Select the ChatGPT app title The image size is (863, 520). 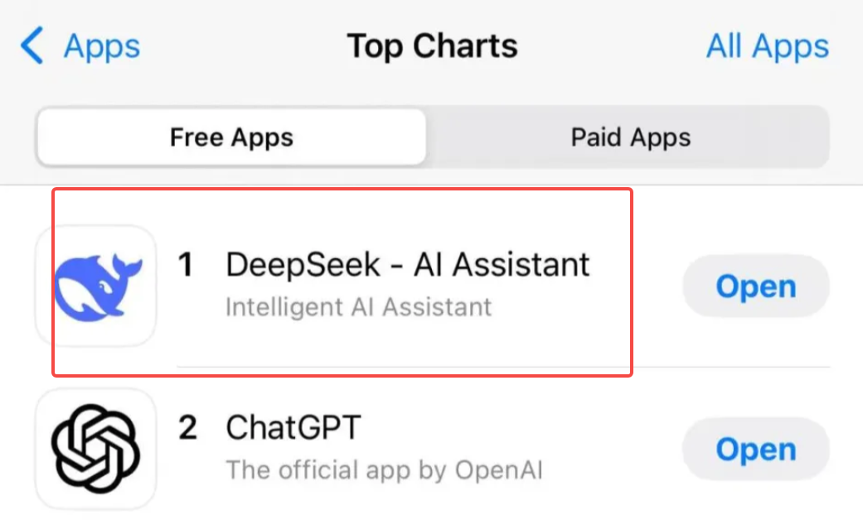point(293,427)
